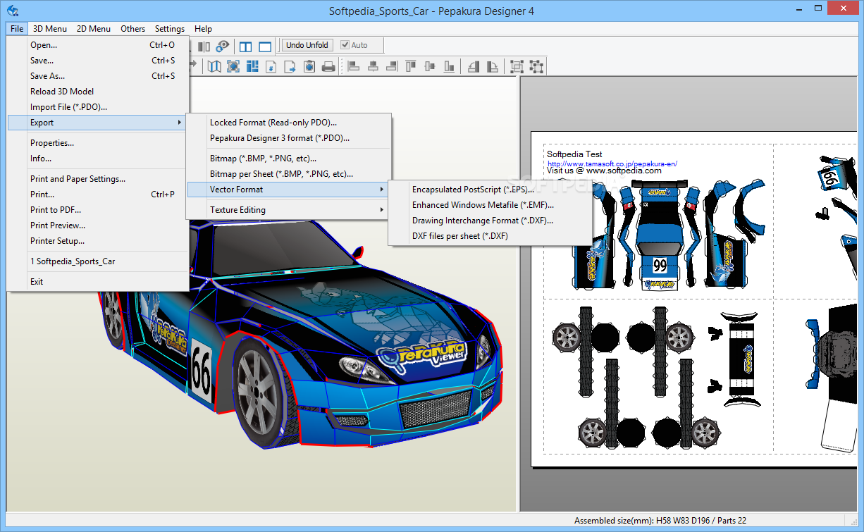Click the rotate clockwise icon

tap(493, 66)
